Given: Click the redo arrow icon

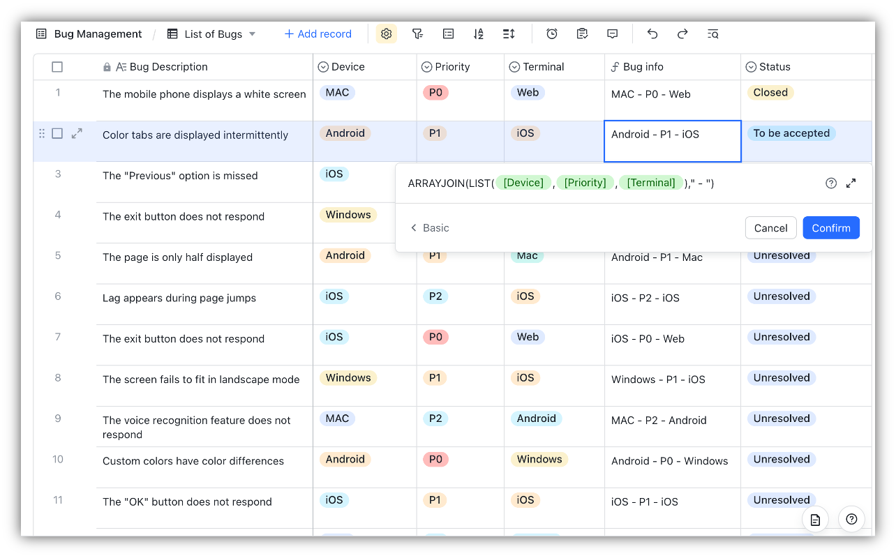Looking at the screenshot, I should pyautogui.click(x=682, y=33).
